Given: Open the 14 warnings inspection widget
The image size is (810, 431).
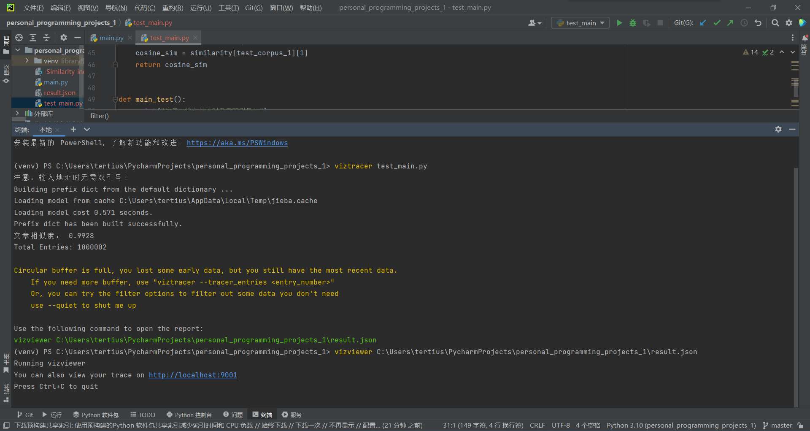Looking at the screenshot, I should [751, 52].
